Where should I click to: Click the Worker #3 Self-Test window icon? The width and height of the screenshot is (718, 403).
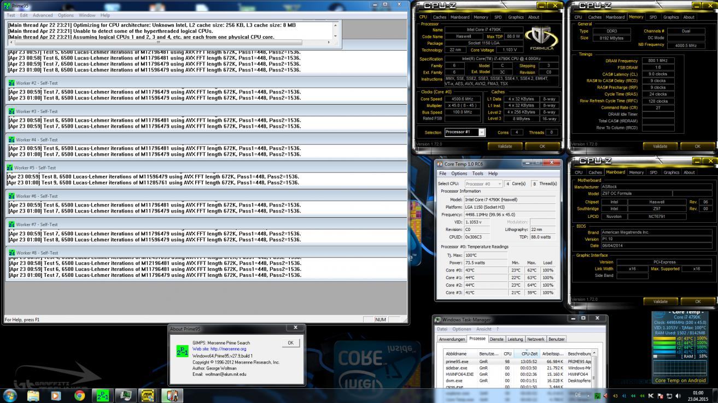(x=11, y=111)
